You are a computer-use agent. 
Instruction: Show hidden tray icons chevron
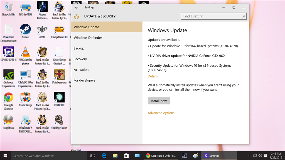pyautogui.click(x=249, y=156)
